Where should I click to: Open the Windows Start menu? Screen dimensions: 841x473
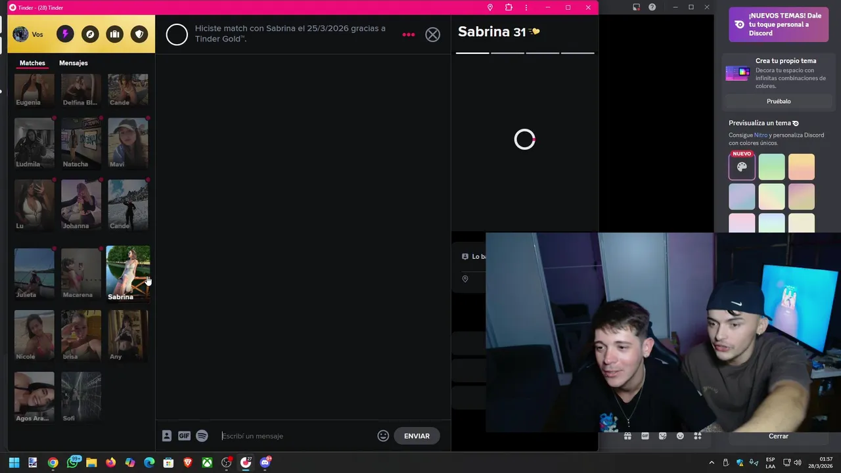tap(14, 462)
